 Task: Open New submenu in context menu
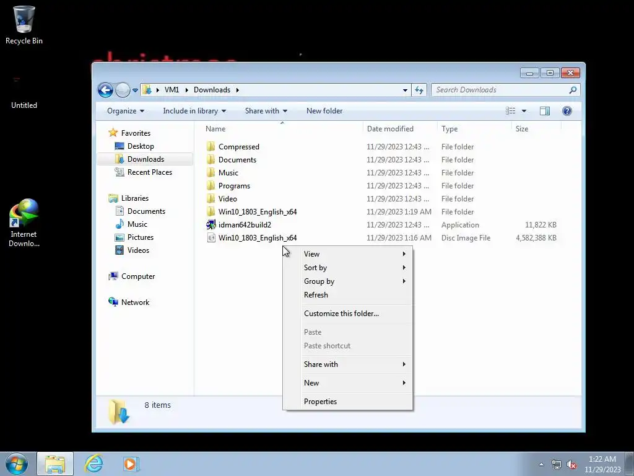click(x=348, y=383)
